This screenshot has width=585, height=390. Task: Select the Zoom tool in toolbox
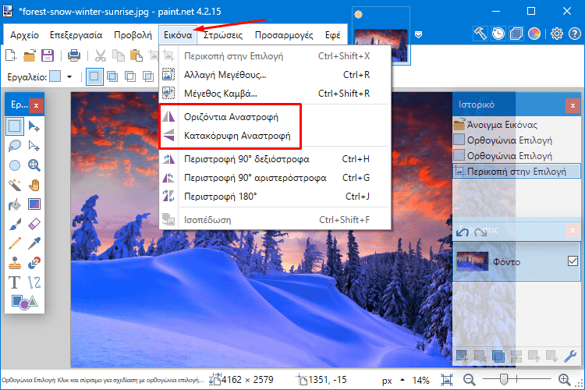pyautogui.click(x=34, y=165)
